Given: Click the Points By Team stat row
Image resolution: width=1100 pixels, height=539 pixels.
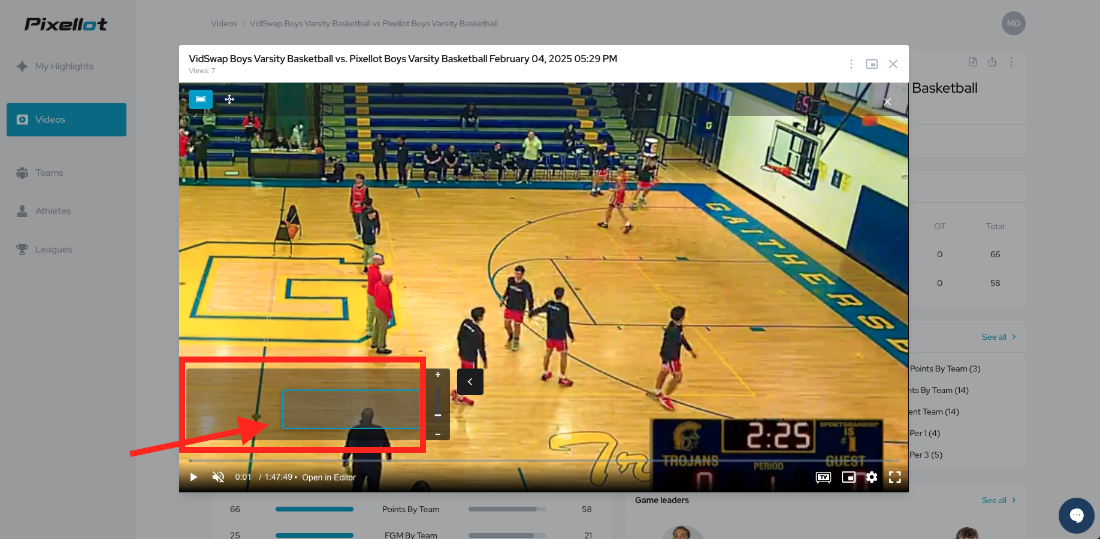Looking at the screenshot, I should 411,510.
